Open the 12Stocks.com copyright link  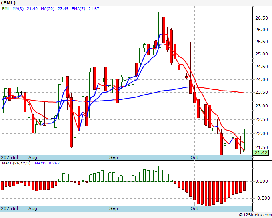pos(255,215)
